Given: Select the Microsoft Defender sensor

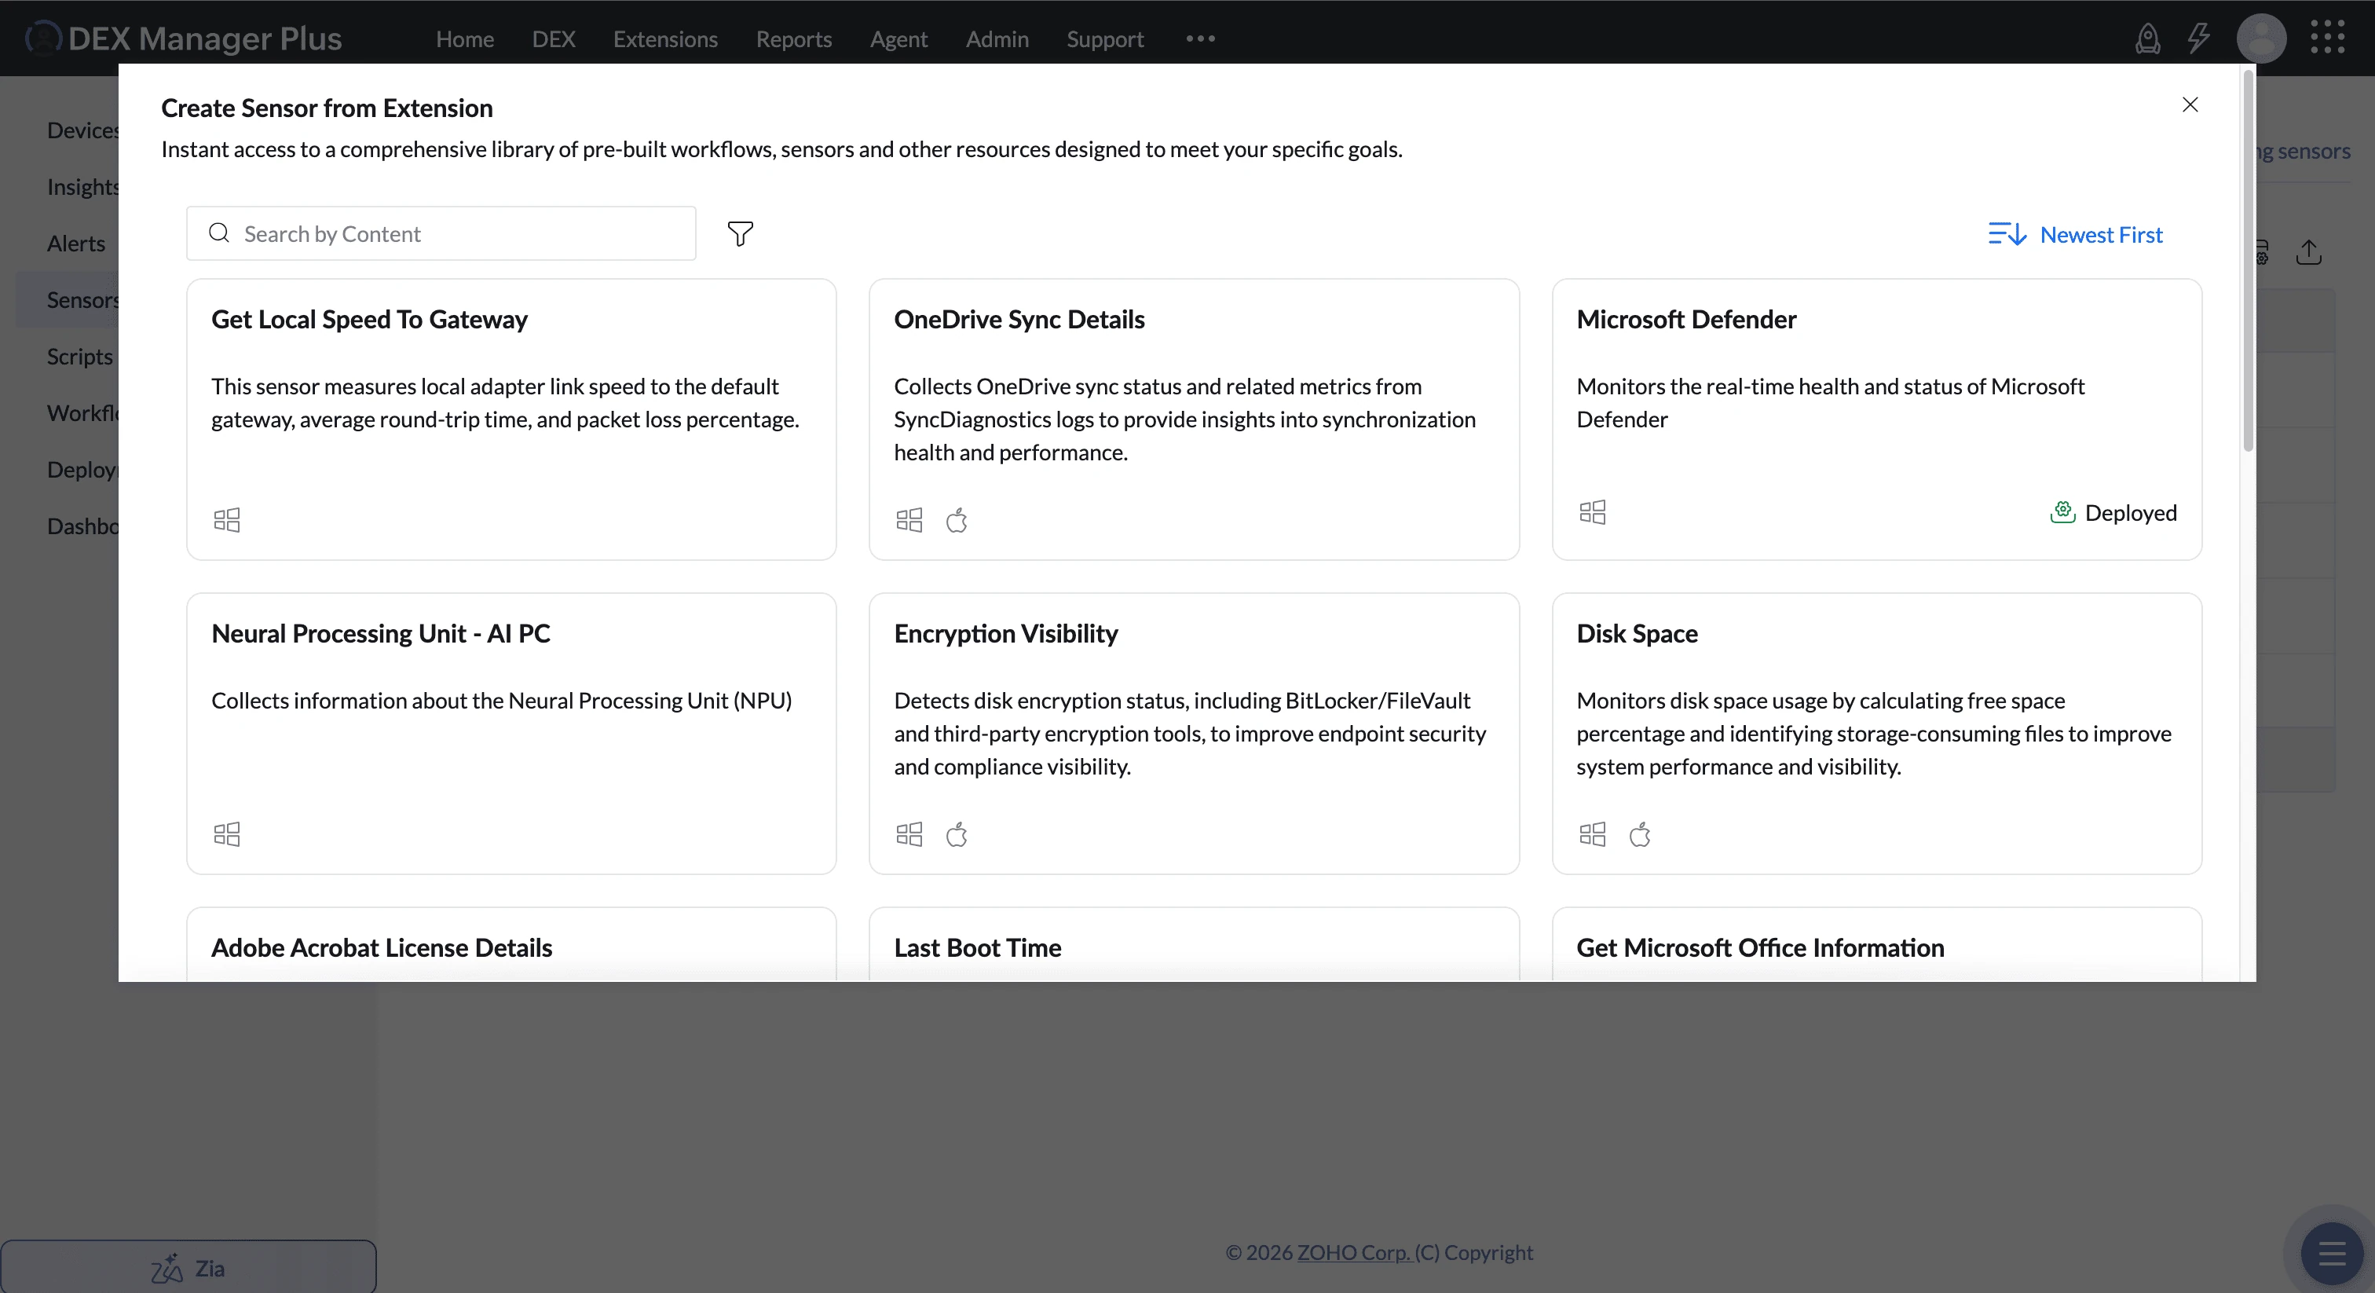Looking at the screenshot, I should [1876, 419].
